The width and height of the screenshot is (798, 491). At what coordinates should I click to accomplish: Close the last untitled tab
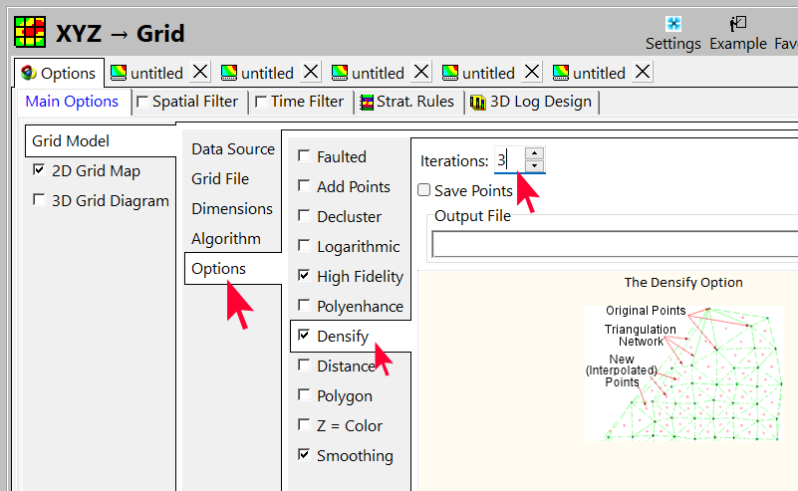click(x=643, y=72)
